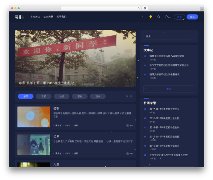The image size is (213, 180).
Task: Click the outlined 注册 register button
Action: [x=179, y=17]
